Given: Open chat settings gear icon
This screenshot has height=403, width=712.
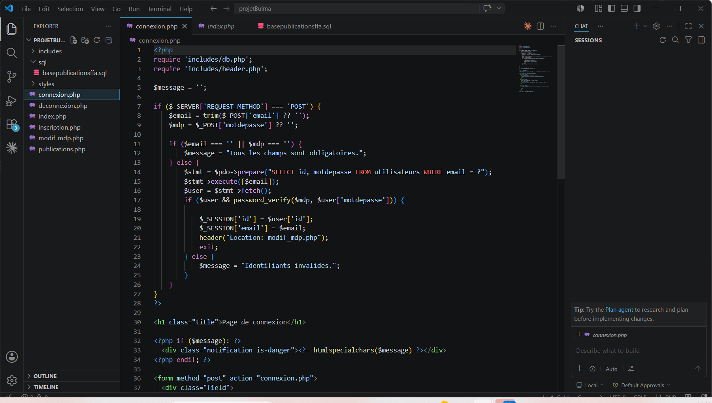Looking at the screenshot, I should pos(656,26).
